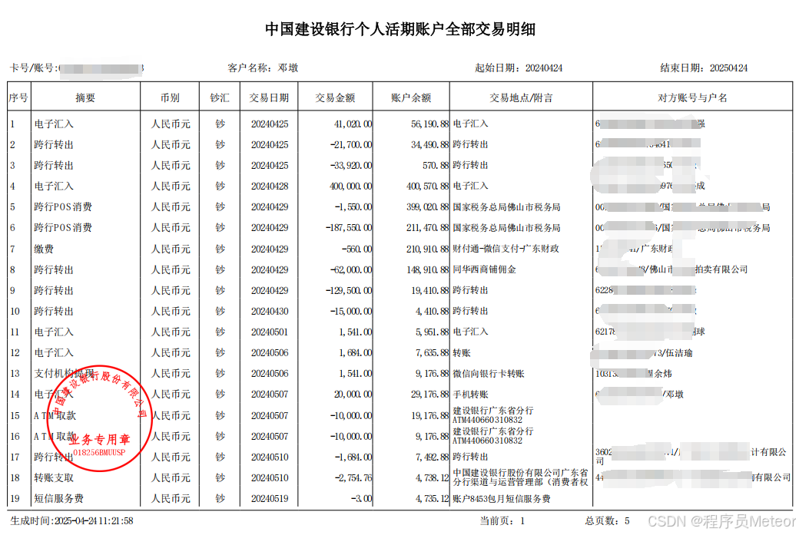
Task: Select the balance 29,176.88
Action: click(x=430, y=395)
